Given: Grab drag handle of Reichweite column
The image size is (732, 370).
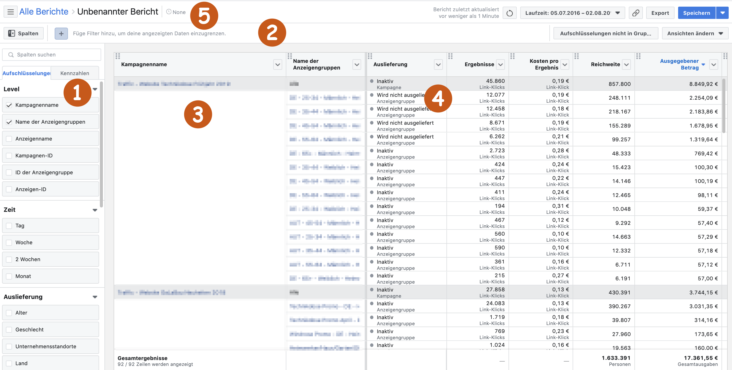Looking at the screenshot, I should tap(576, 56).
